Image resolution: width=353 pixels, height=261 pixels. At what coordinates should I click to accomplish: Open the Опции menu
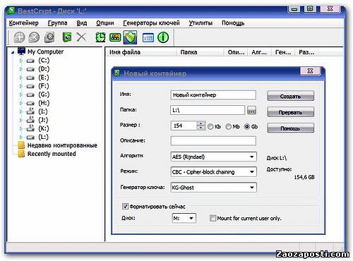tap(105, 23)
